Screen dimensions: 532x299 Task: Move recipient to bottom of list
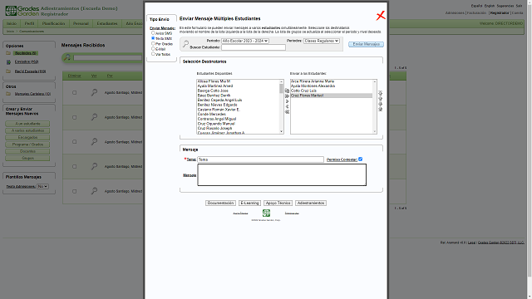(381, 109)
